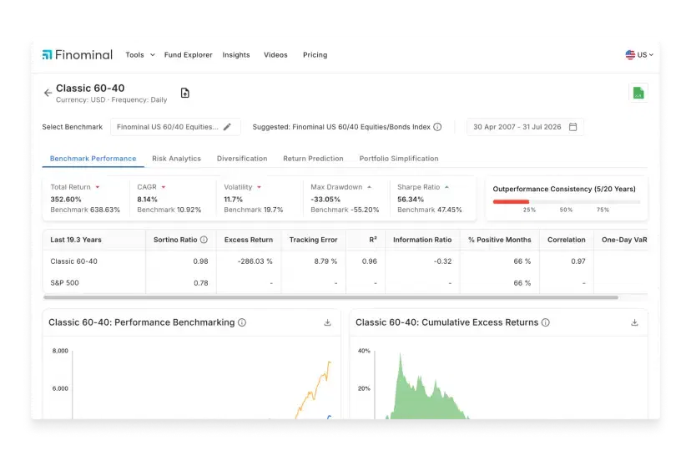Go back using the left arrow icon
Screen dimensions: 691x456
(x=48, y=93)
